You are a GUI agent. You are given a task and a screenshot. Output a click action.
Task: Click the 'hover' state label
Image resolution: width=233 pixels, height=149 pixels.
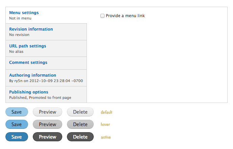(x=105, y=124)
